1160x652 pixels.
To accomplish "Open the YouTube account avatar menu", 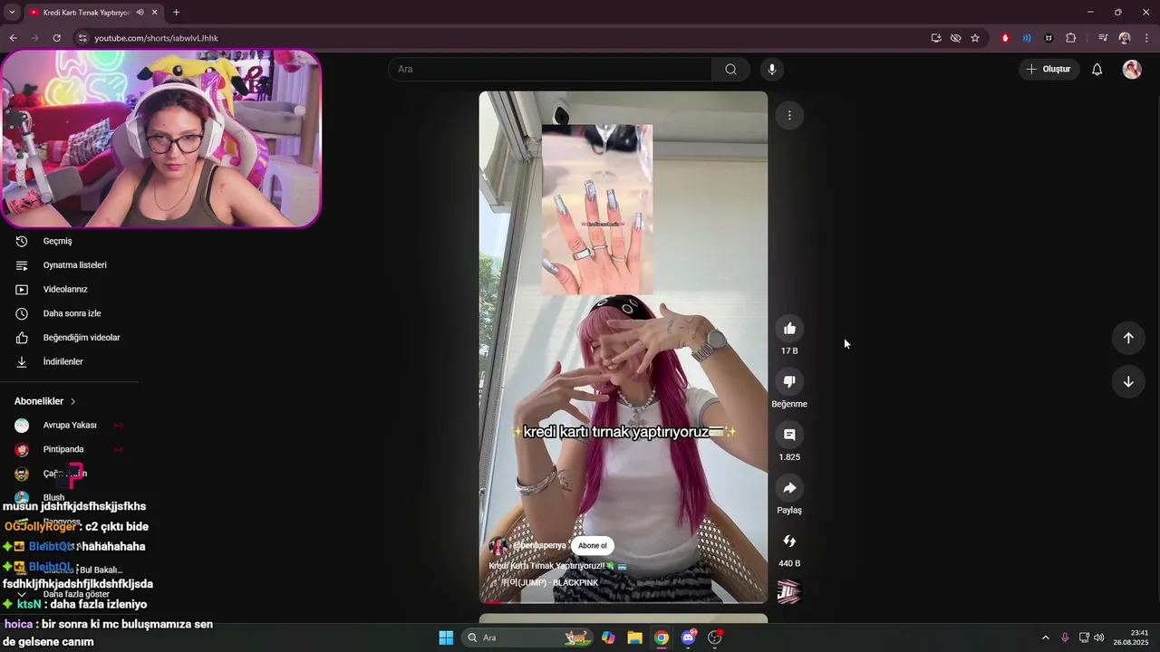I will coord(1132,70).
